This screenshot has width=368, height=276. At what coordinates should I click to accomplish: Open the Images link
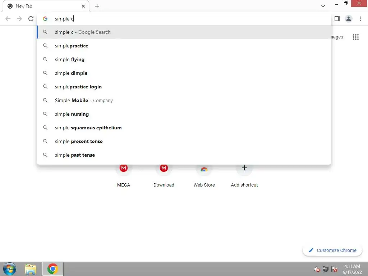(x=337, y=37)
